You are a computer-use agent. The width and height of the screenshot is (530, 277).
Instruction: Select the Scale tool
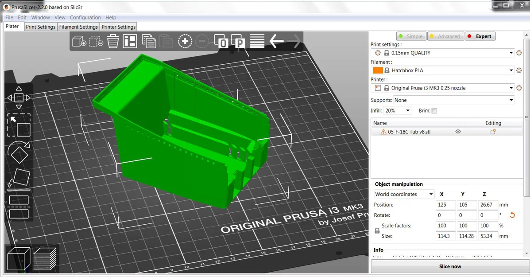pyautogui.click(x=19, y=125)
